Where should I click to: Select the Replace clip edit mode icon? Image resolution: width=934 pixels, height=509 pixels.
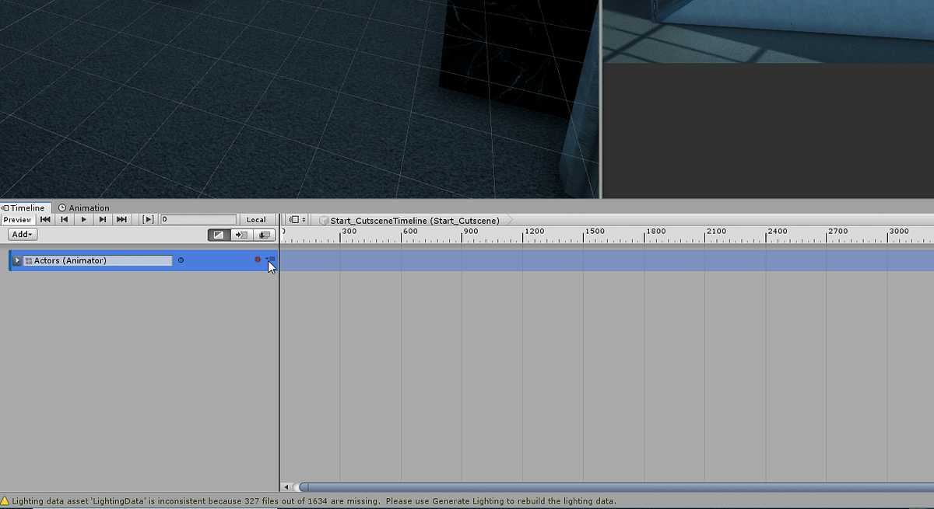coord(265,235)
